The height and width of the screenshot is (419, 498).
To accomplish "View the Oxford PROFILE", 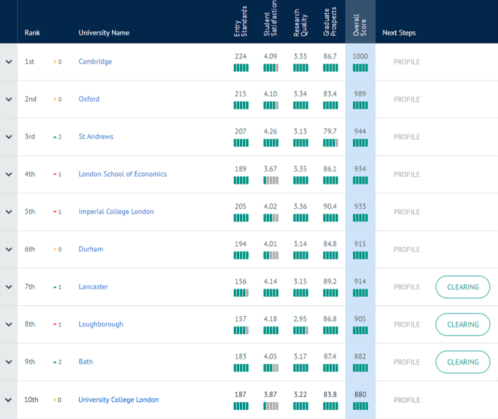I will click(x=407, y=99).
